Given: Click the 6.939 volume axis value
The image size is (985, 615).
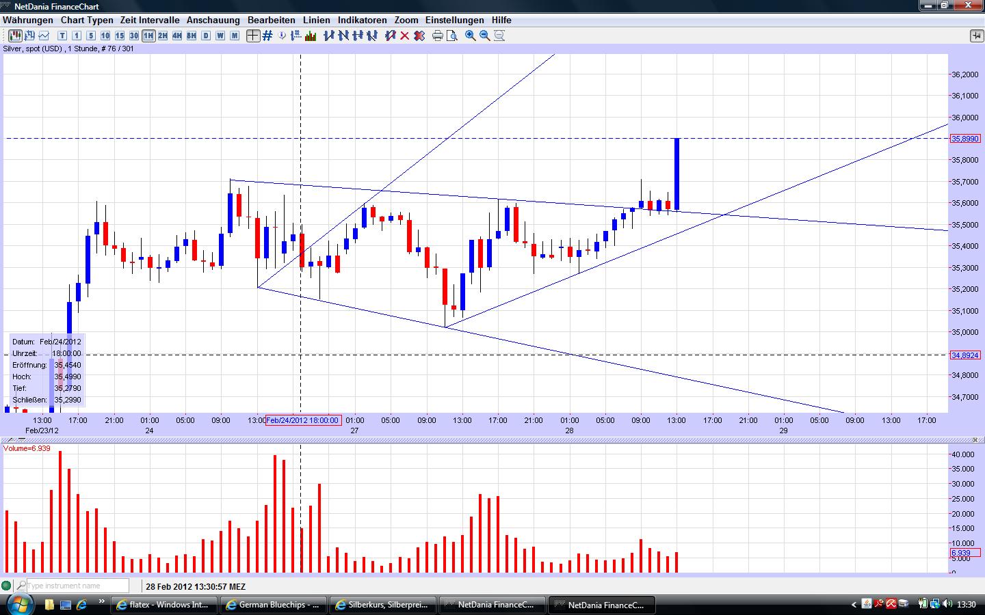Looking at the screenshot, I should 965,553.
